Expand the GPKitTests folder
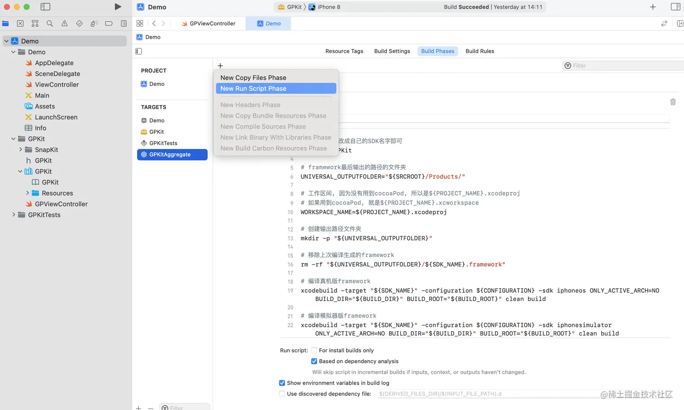684x410 pixels. 14,215
